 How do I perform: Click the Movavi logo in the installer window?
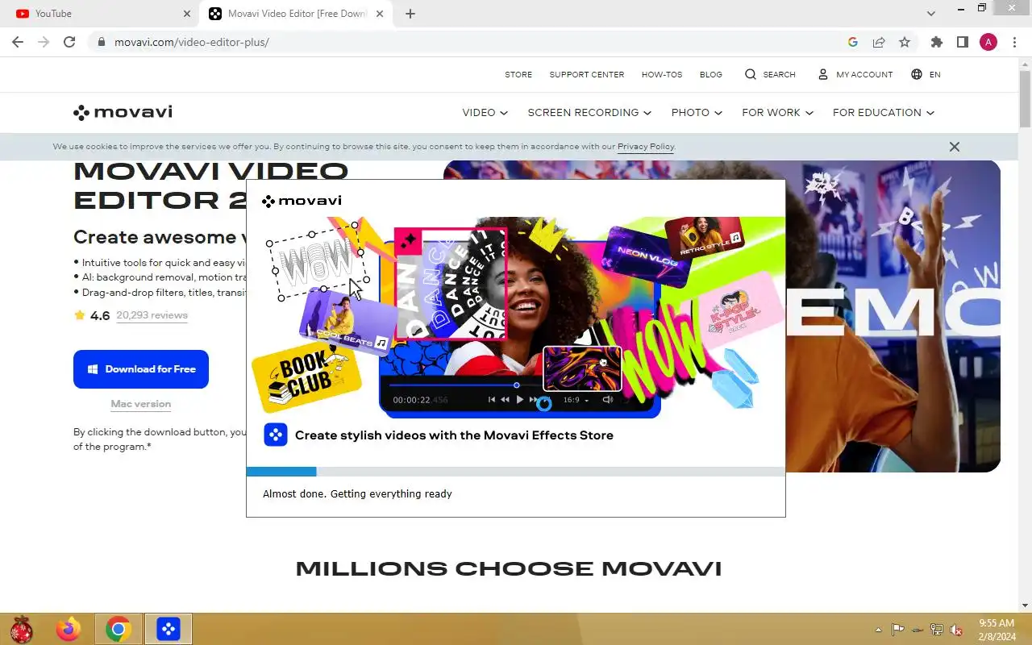pyautogui.click(x=302, y=201)
